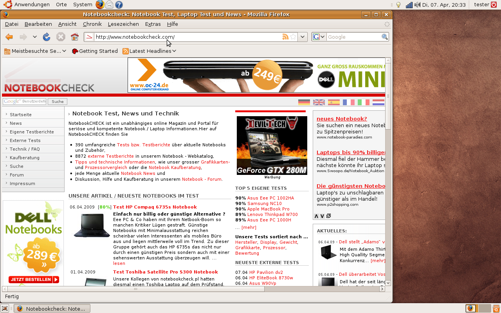Open the Test HP Compaq 6735s Notebook article
This screenshot has width=501, height=313.
tap(155, 207)
